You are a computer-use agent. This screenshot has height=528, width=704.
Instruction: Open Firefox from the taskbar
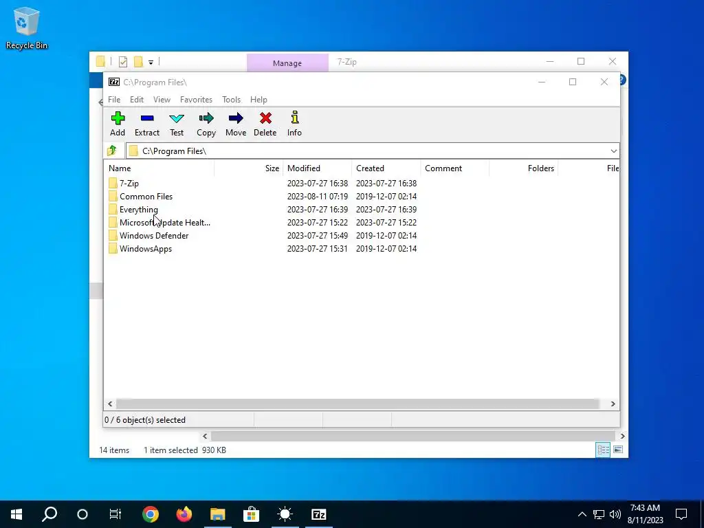click(x=184, y=514)
